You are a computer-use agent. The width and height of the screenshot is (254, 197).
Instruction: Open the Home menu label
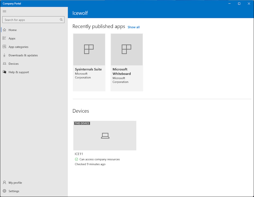click(13, 30)
